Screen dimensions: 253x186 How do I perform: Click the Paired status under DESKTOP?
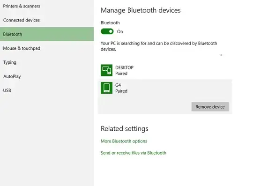tap(121, 74)
